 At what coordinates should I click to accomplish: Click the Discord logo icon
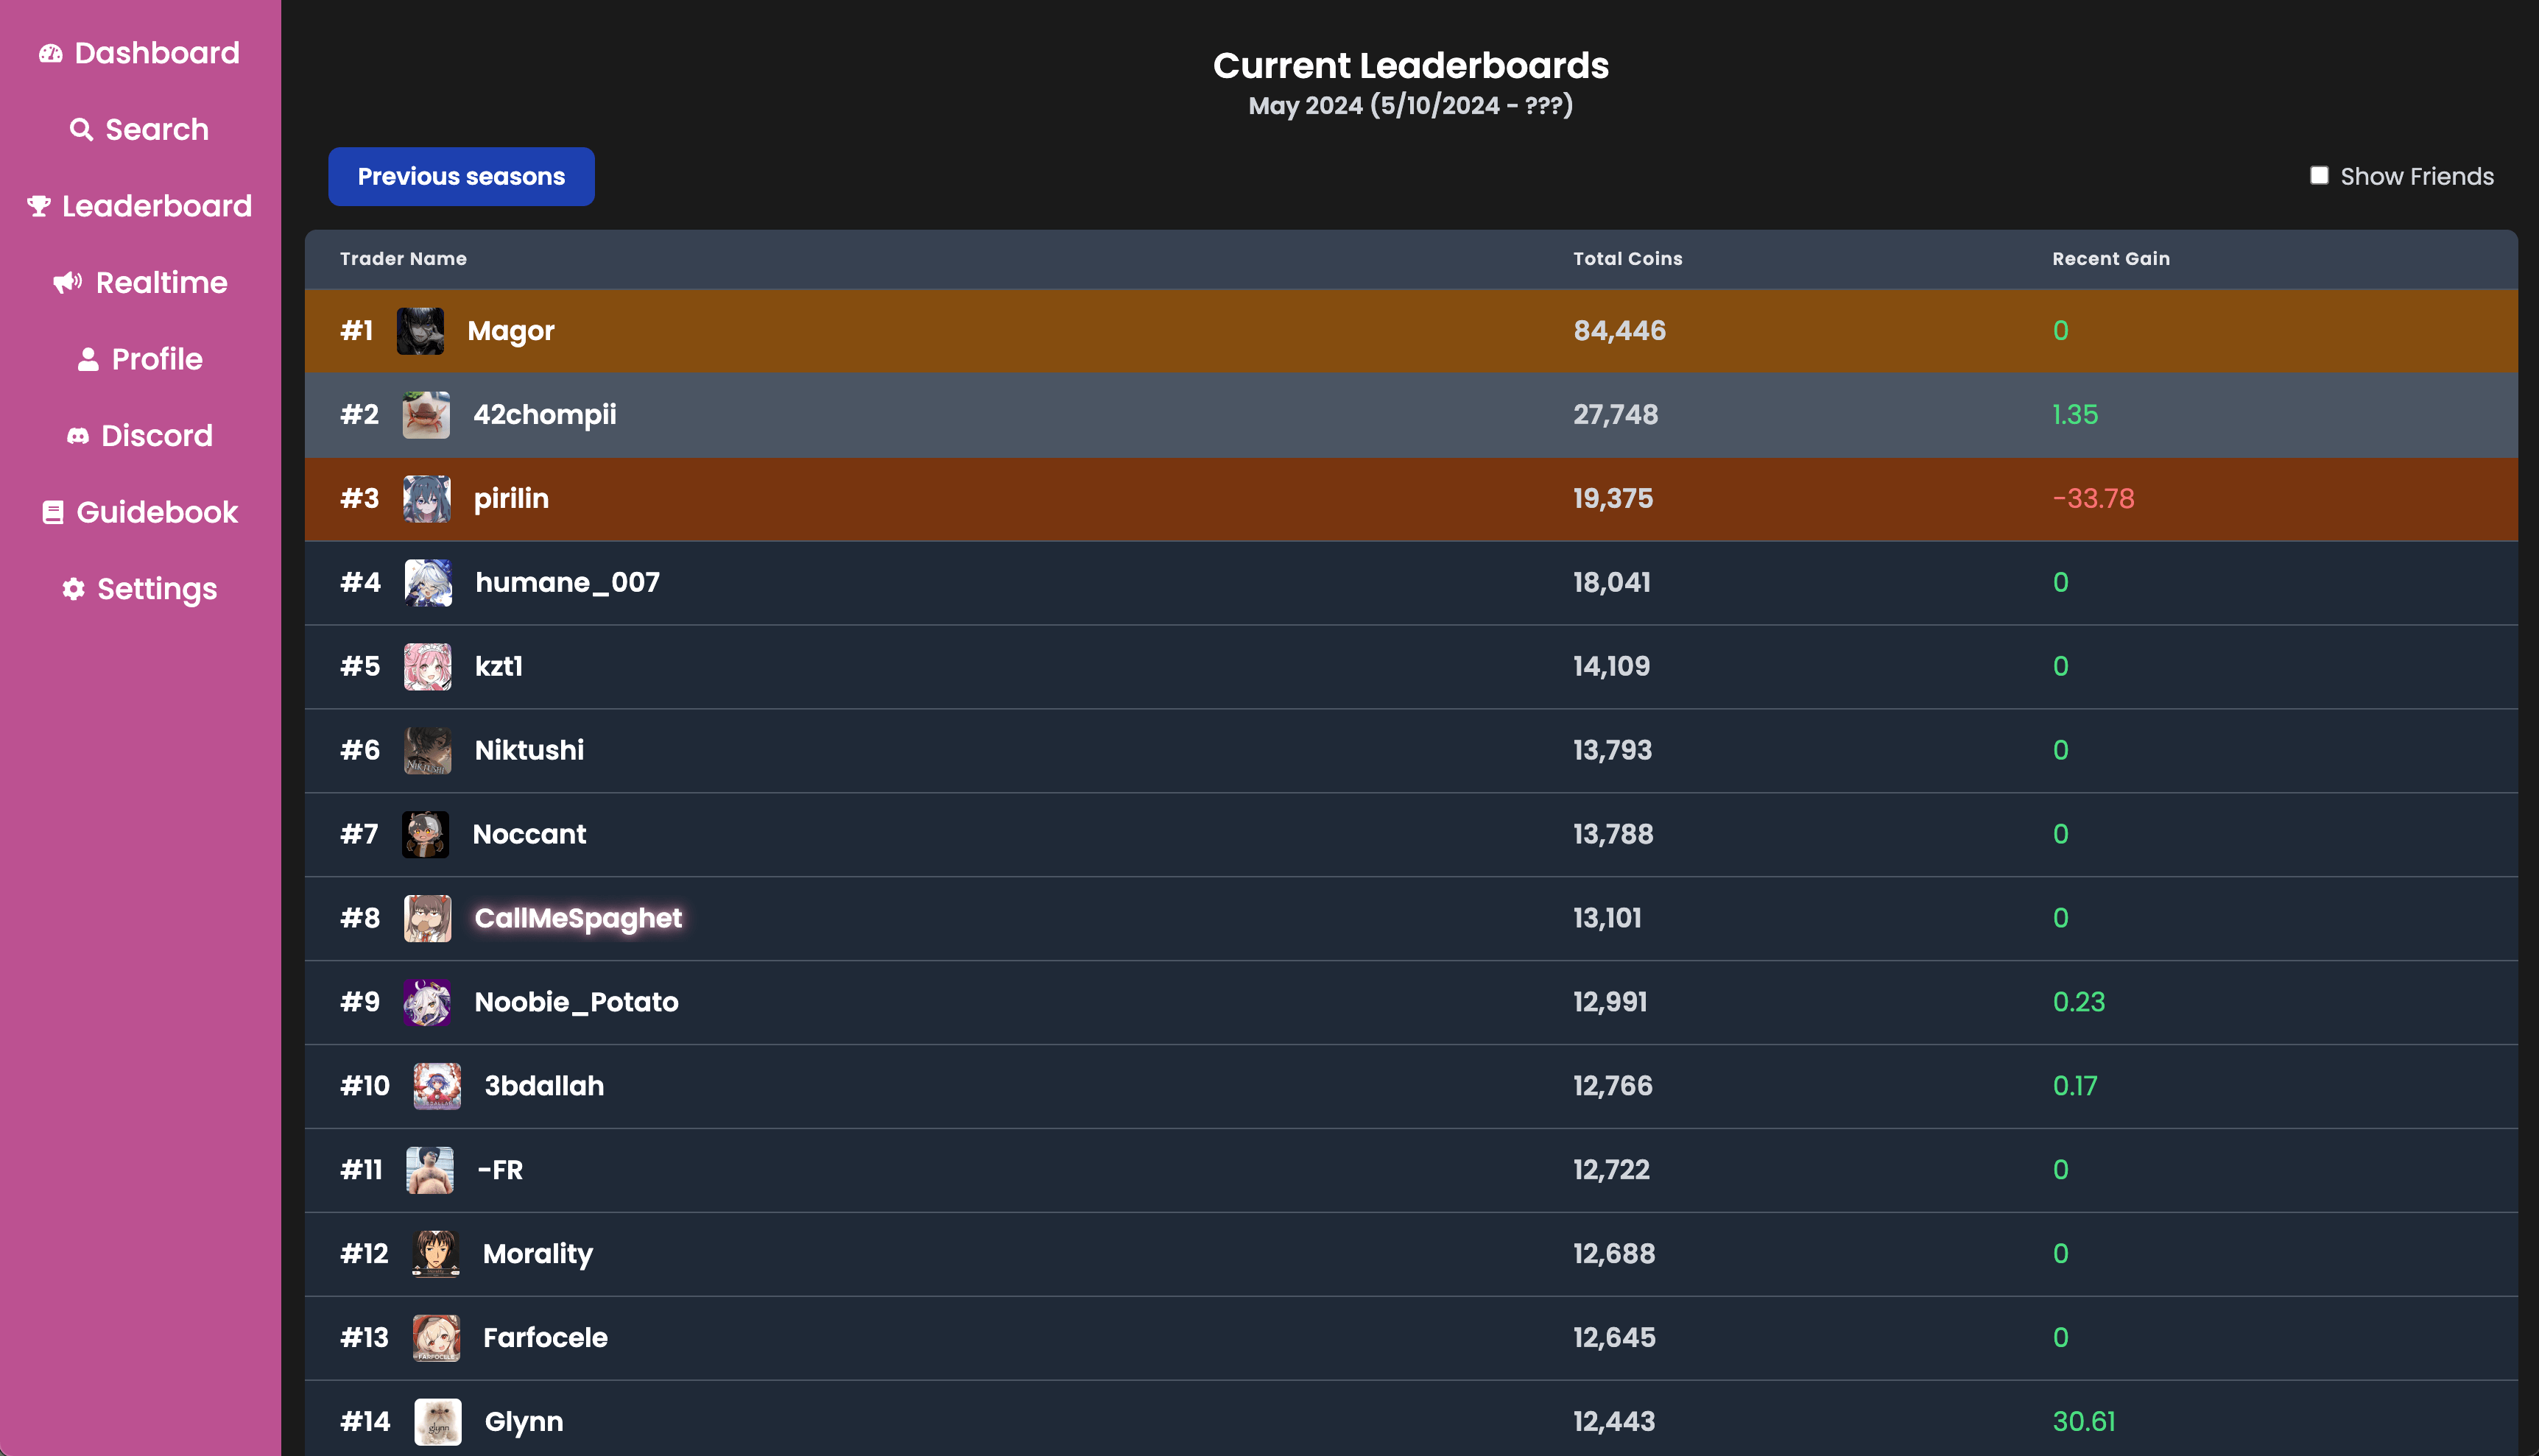click(78, 436)
